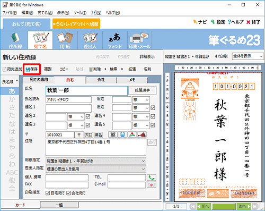Viewport: 265px width, 211px height.
Task: Open 設定 settings at top right
Action: tap(218, 22)
